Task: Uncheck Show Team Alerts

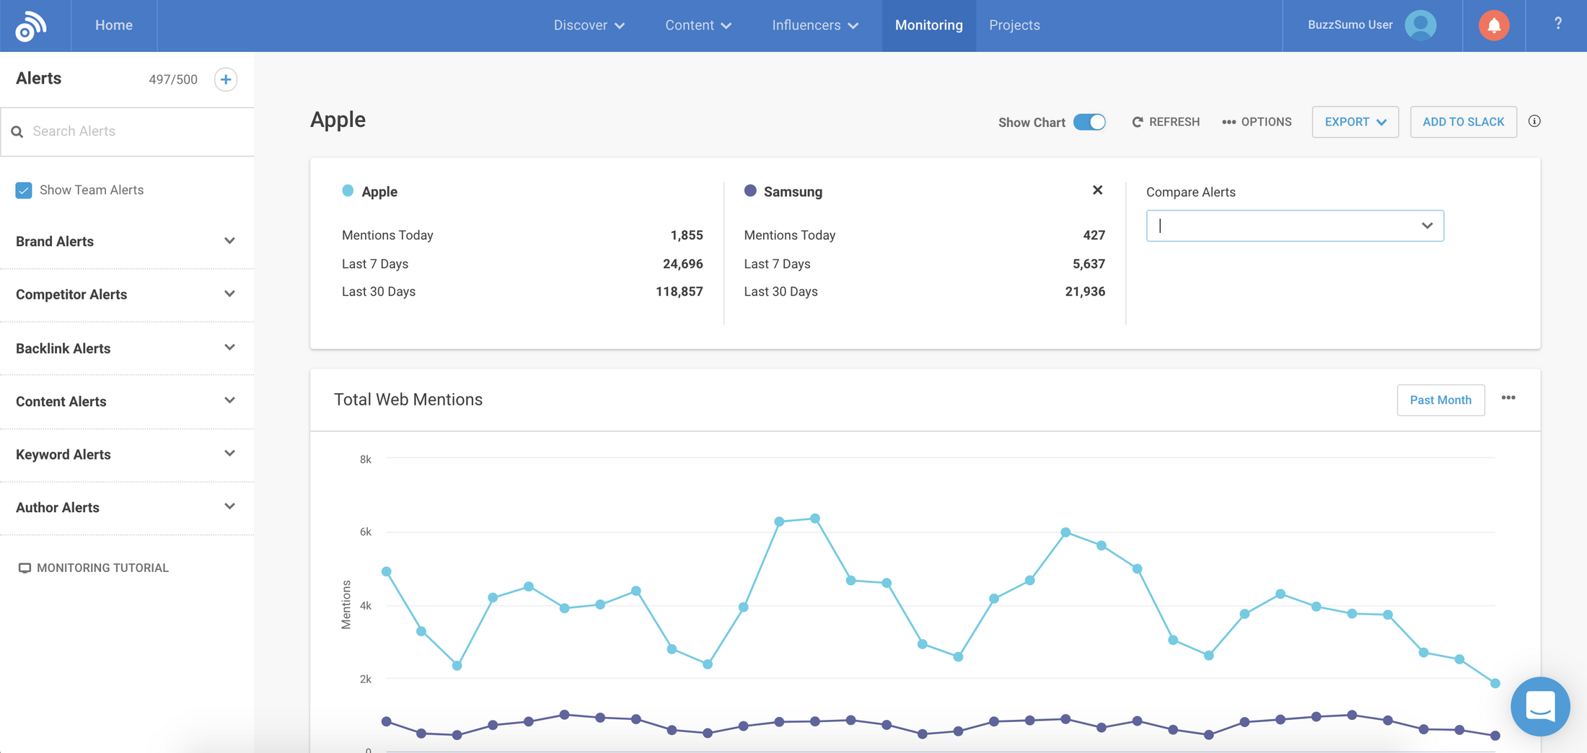Action: tap(23, 190)
